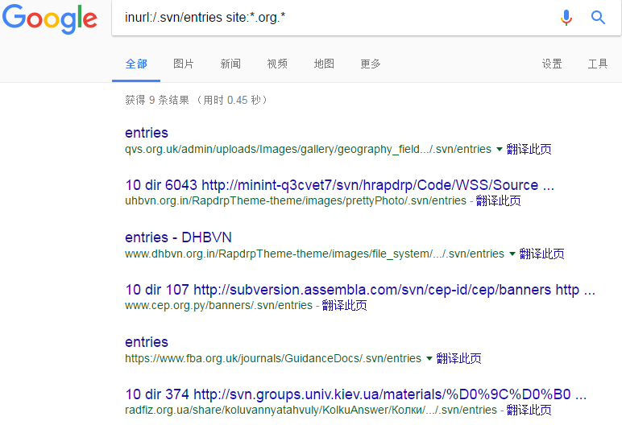622x425 pixels.
Task: Click the magnifying glass search icon
Action: click(598, 18)
